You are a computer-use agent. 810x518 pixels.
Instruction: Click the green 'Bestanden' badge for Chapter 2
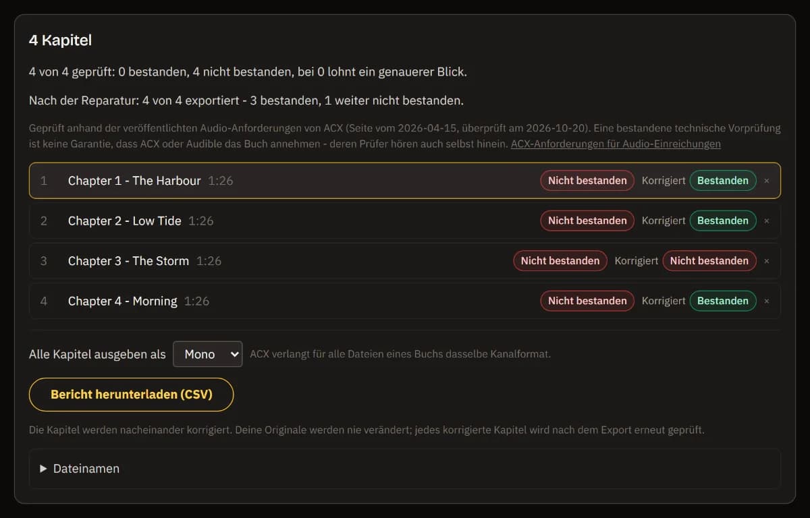[x=723, y=221]
